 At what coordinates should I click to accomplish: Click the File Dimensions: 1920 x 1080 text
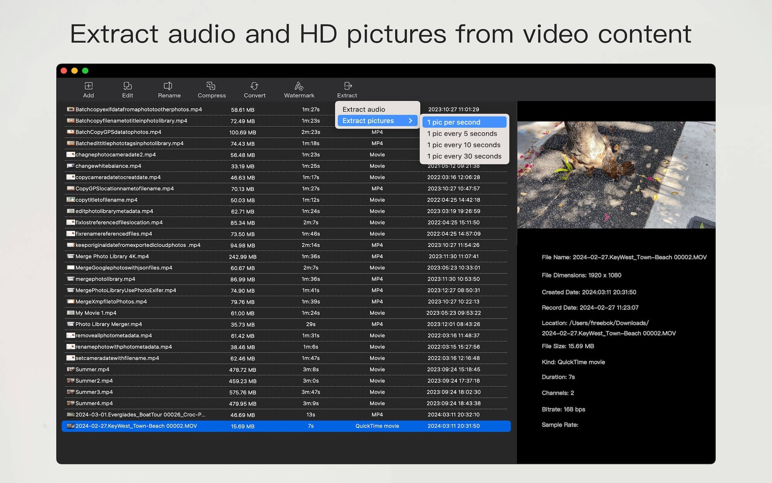(x=581, y=275)
